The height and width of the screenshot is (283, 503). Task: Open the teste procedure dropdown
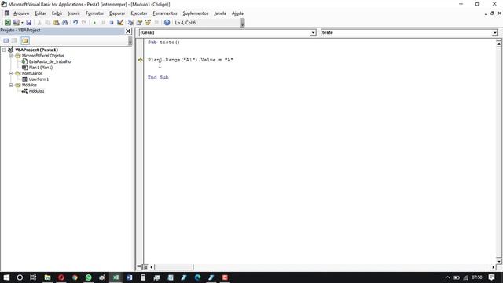494,33
